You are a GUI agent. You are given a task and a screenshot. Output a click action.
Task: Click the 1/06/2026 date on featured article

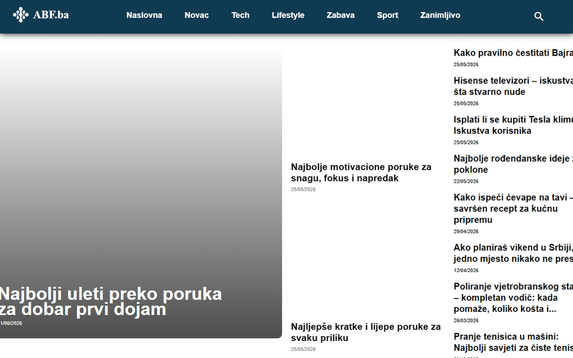pyautogui.click(x=11, y=324)
